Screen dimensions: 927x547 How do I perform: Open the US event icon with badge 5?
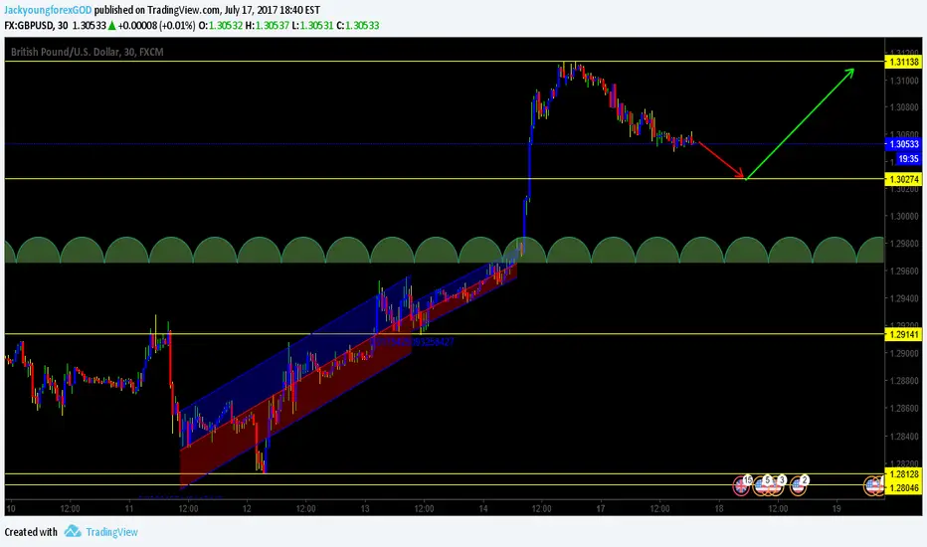[x=762, y=486]
